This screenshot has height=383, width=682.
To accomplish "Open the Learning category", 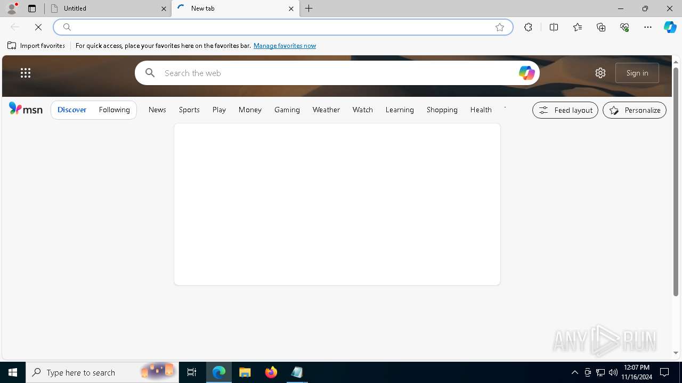I will (x=400, y=110).
